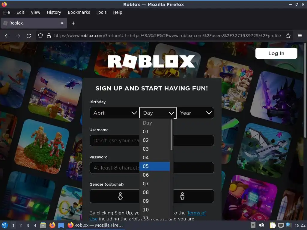The height and width of the screenshot is (230, 307).
Task: Switch to workspace 3
Action: pos(28,226)
